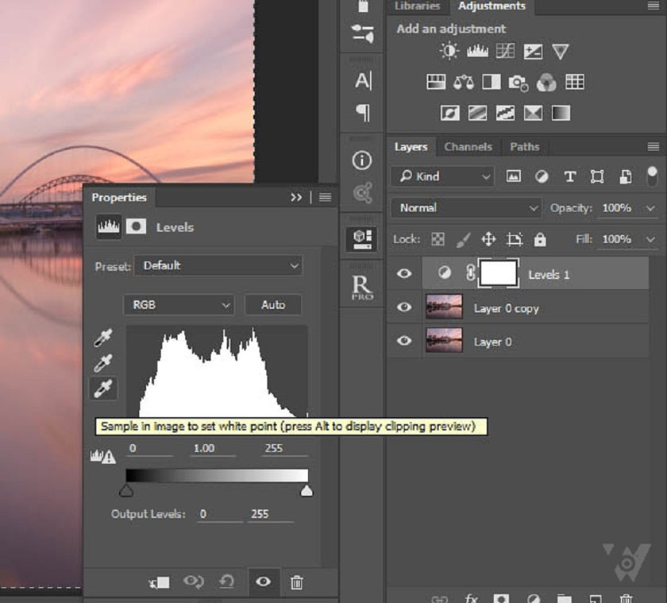Open the Opacity slider dropdown arrow
The image size is (667, 603).
point(650,208)
